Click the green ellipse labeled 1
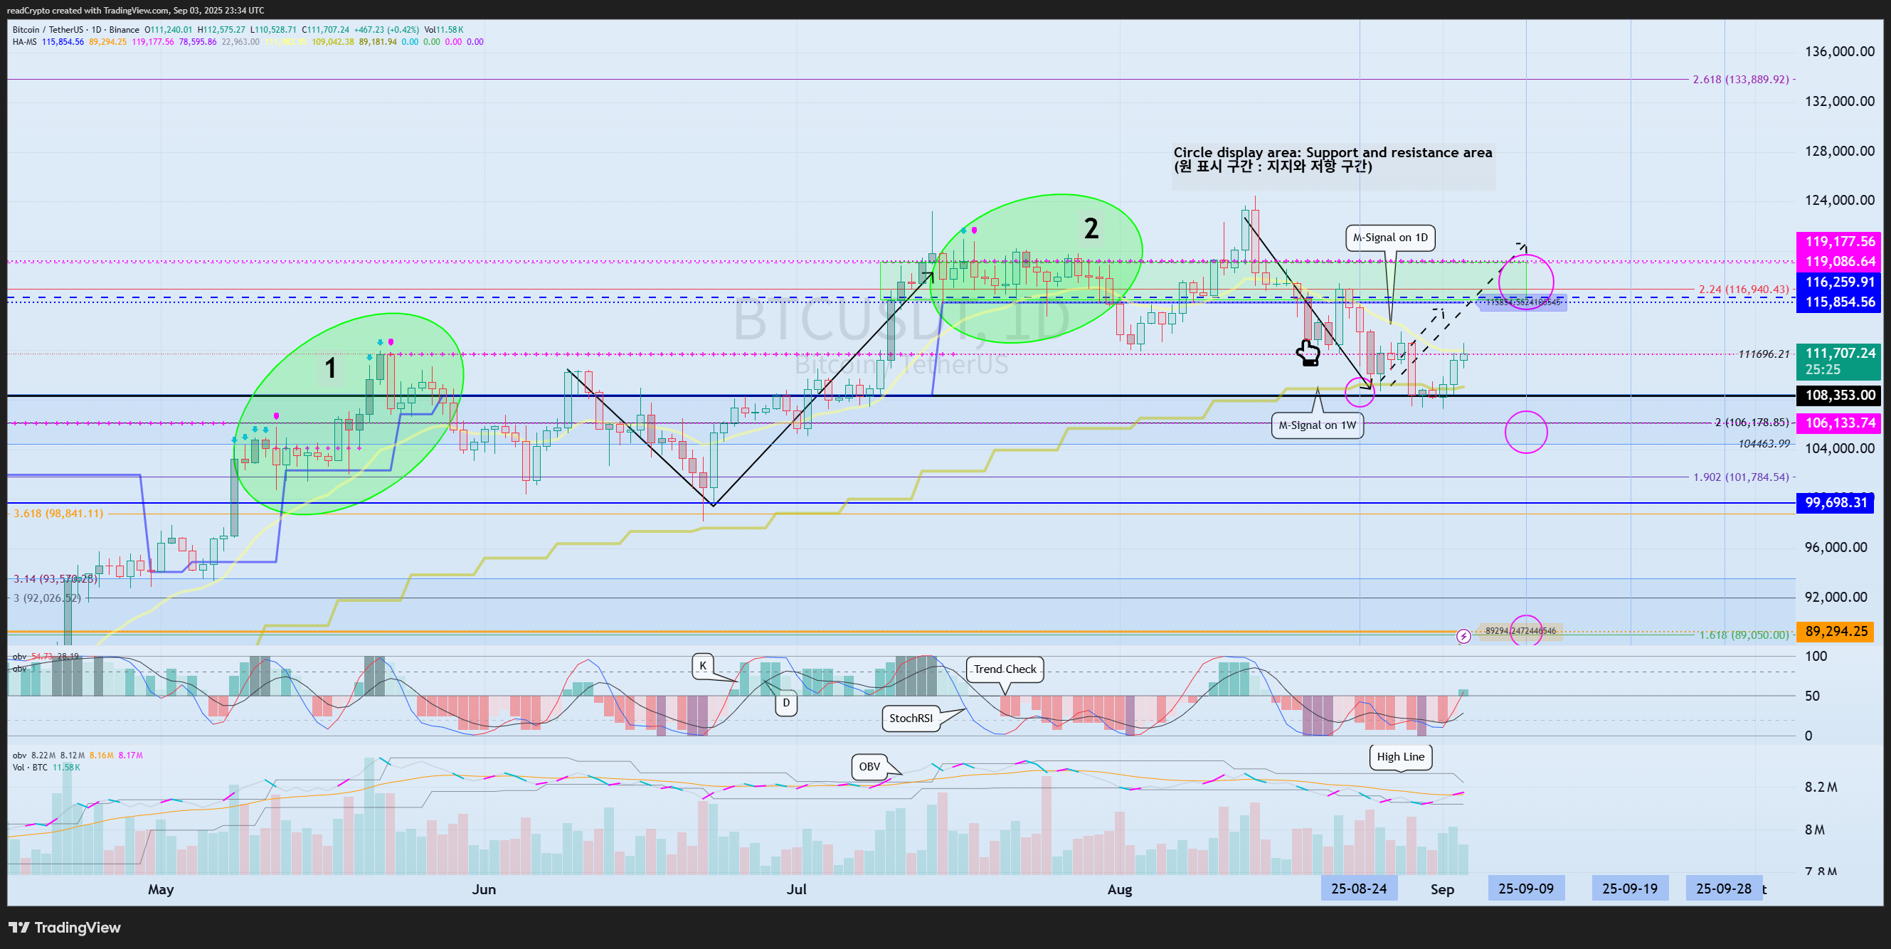 coord(349,413)
